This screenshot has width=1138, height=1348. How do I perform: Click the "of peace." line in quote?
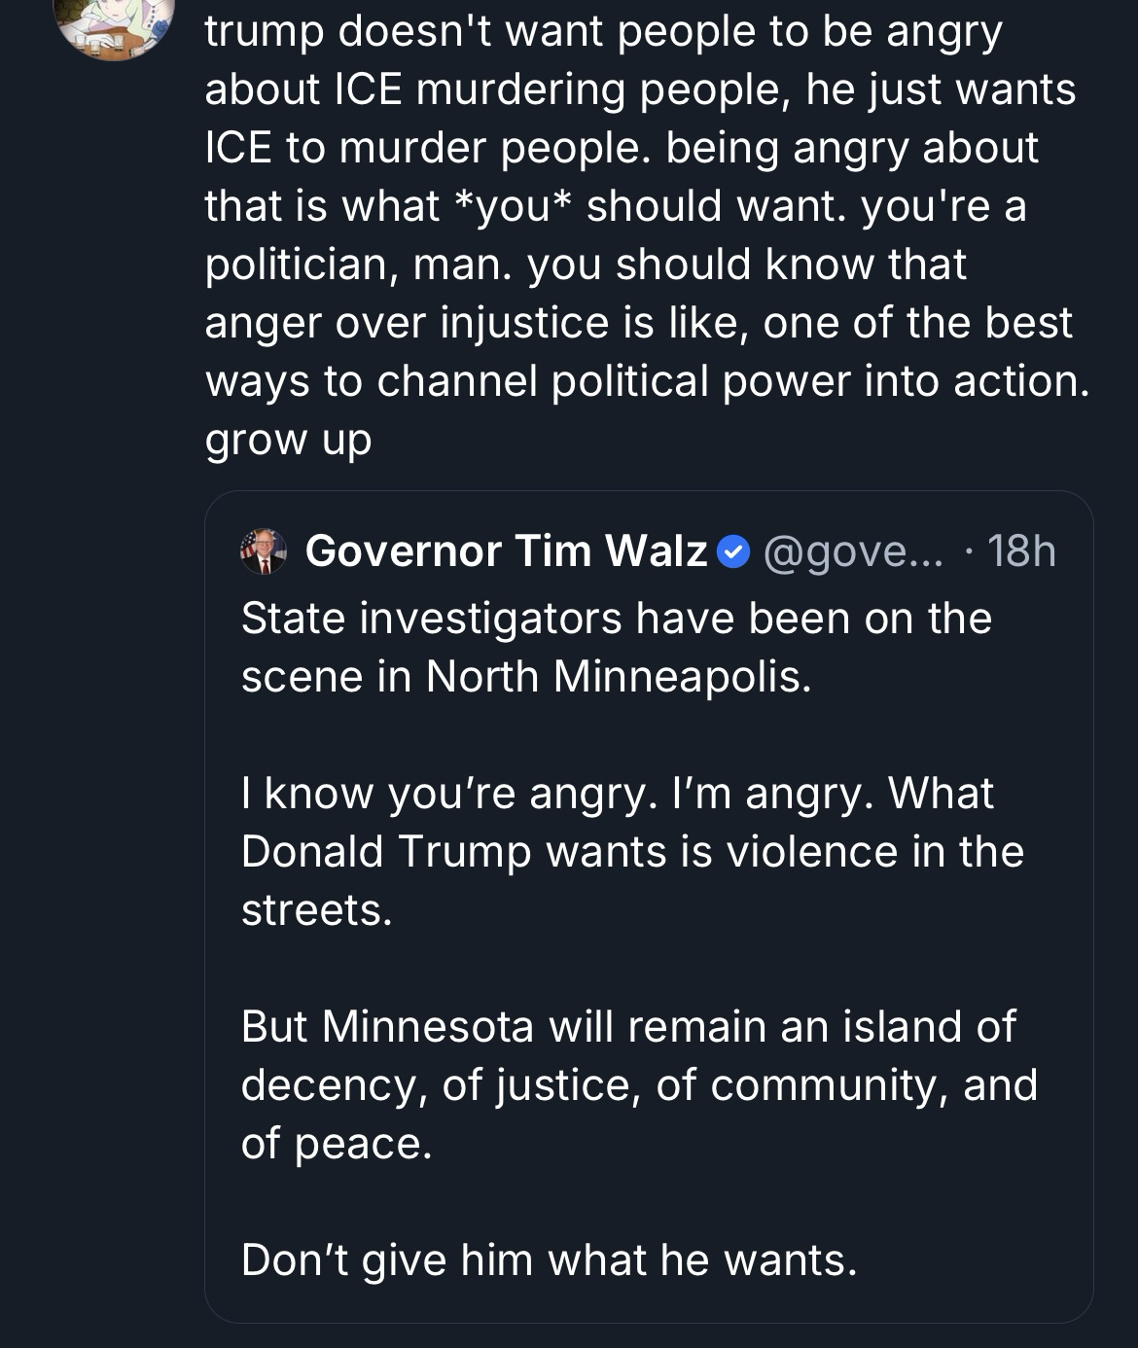pos(336,1143)
